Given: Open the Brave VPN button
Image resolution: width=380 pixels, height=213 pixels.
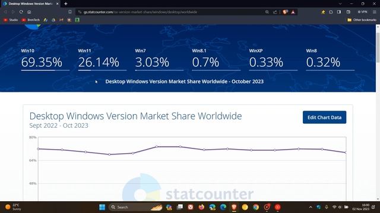Looking at the screenshot, I should (363, 12).
